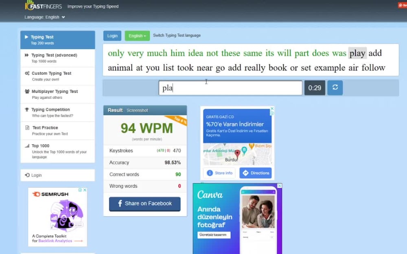Screen dimensions: 407x254
Task: Select the Result tab heading
Action: pyautogui.click(x=115, y=110)
